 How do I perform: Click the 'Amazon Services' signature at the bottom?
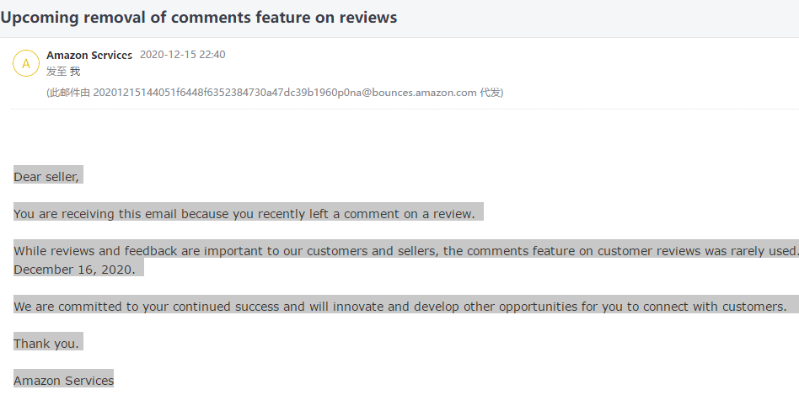coord(64,381)
